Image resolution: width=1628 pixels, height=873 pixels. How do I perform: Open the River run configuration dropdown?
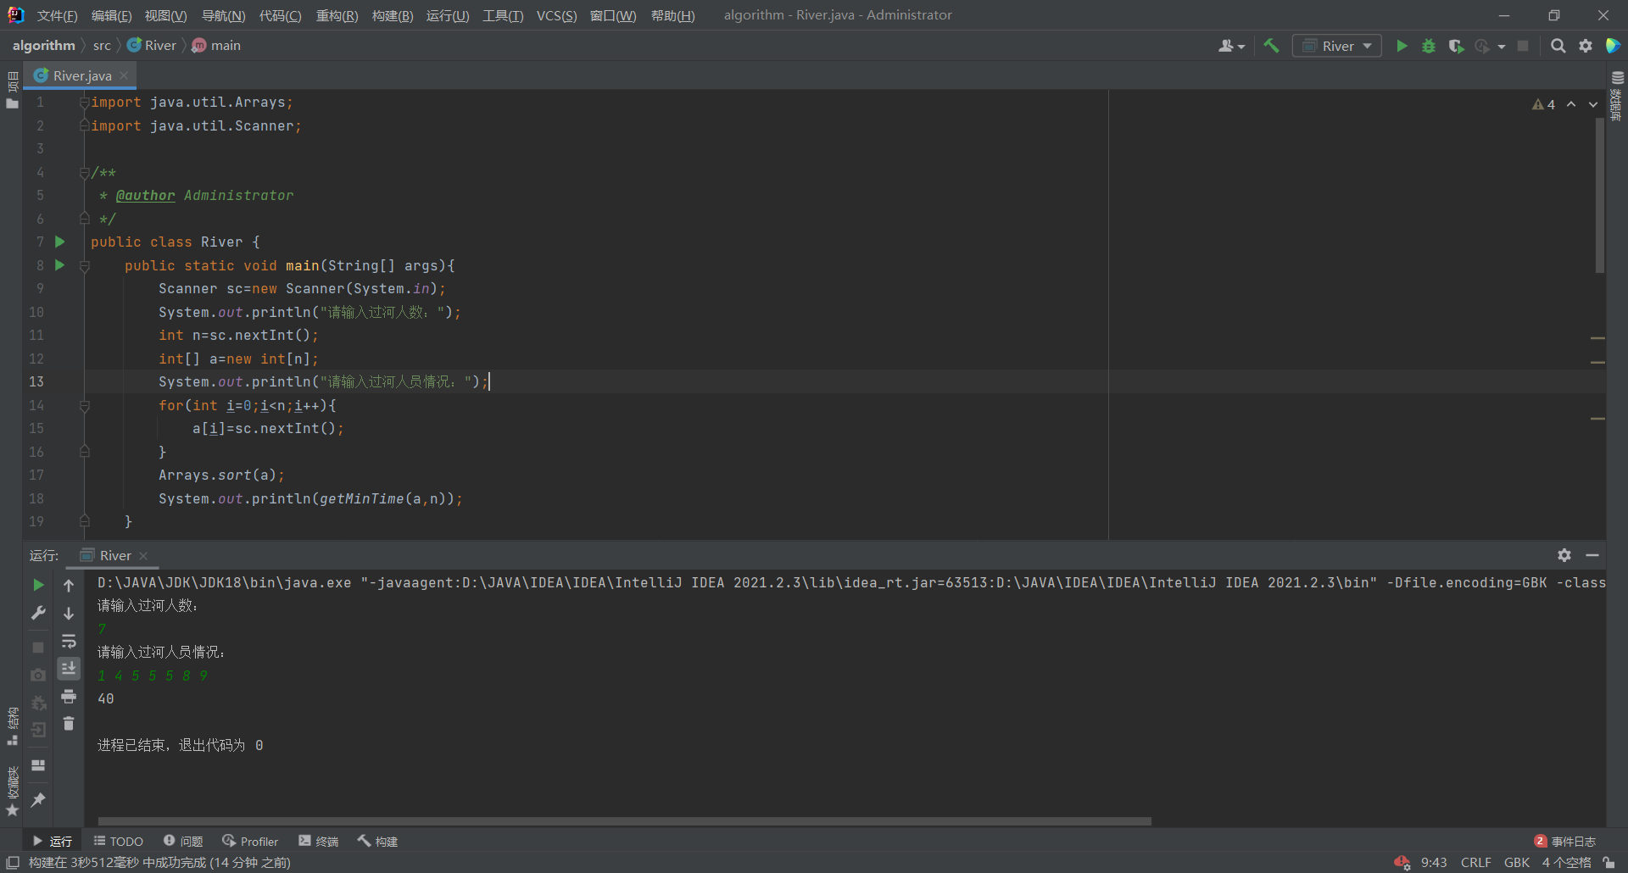coord(1336,46)
